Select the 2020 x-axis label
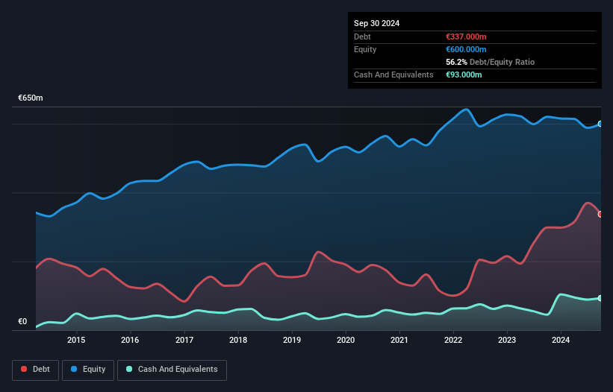Image resolution: width=613 pixels, height=392 pixels. click(346, 341)
